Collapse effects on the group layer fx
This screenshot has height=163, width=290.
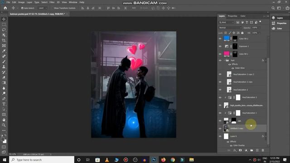266,60
